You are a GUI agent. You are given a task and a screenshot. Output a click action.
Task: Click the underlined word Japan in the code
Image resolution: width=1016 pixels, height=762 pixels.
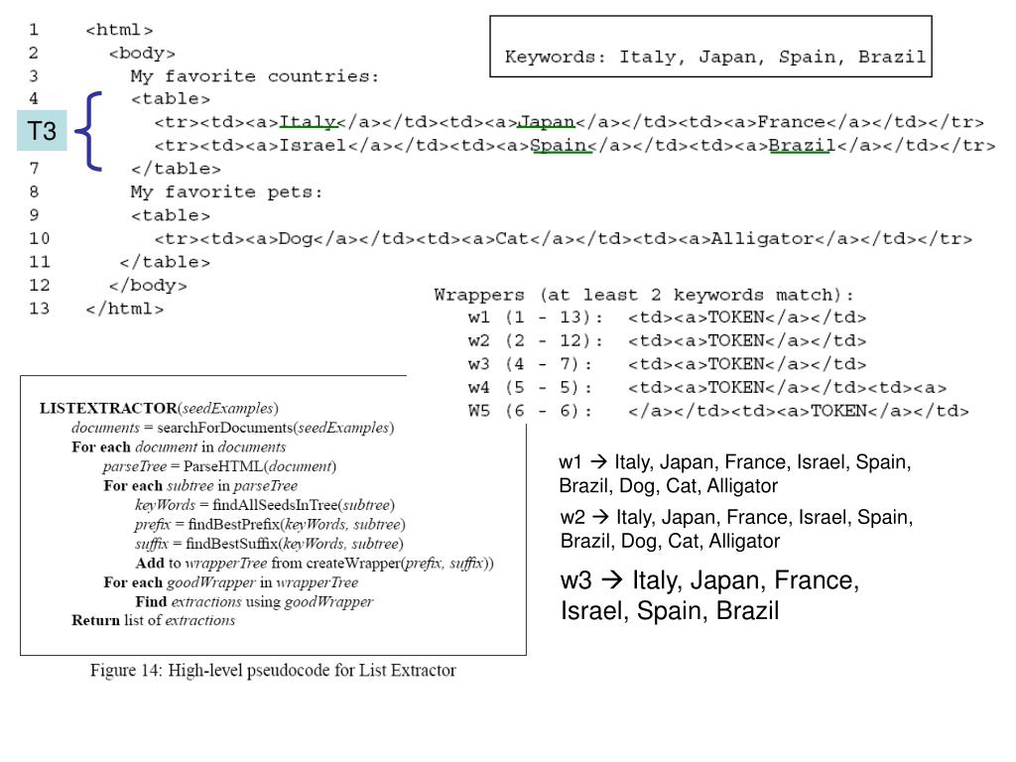coord(547,122)
